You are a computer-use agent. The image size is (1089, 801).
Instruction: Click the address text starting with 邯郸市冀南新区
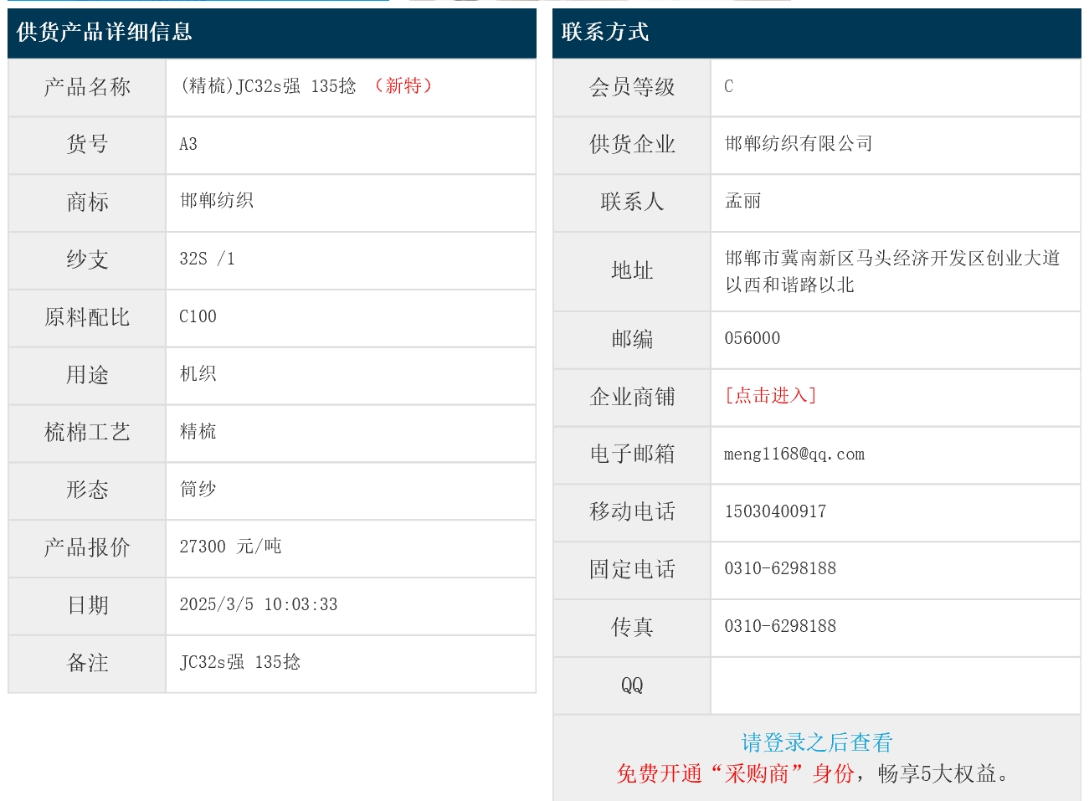[x=891, y=259]
